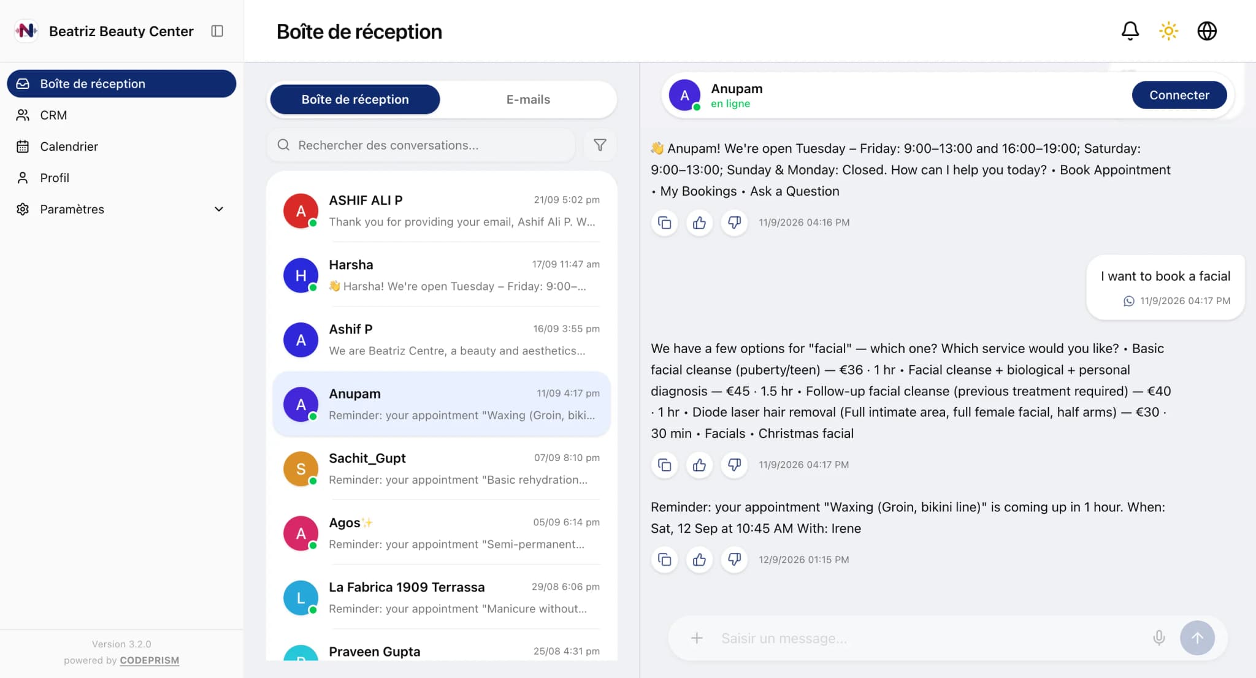Open the ASHIF ALI P conversation

pyautogui.click(x=442, y=211)
